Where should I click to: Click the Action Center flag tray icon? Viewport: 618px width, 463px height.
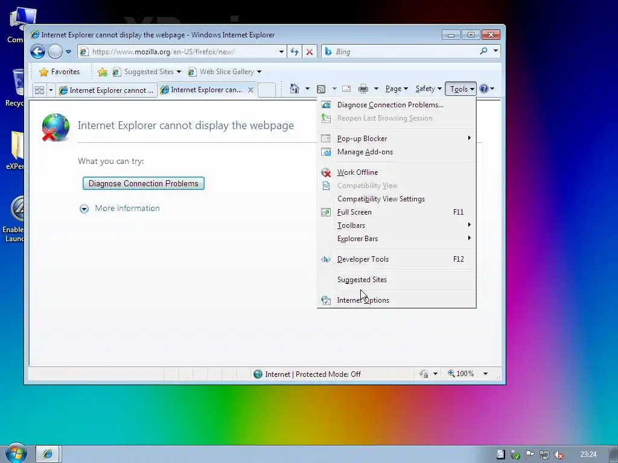tap(530, 455)
